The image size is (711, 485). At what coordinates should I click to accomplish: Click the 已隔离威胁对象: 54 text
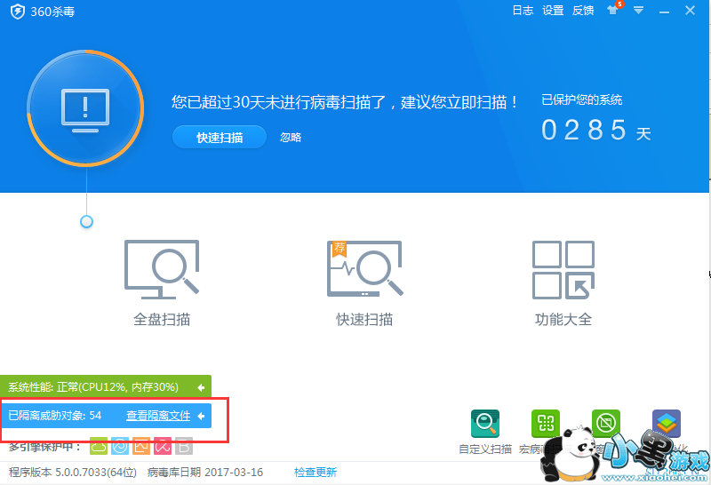tap(55, 416)
